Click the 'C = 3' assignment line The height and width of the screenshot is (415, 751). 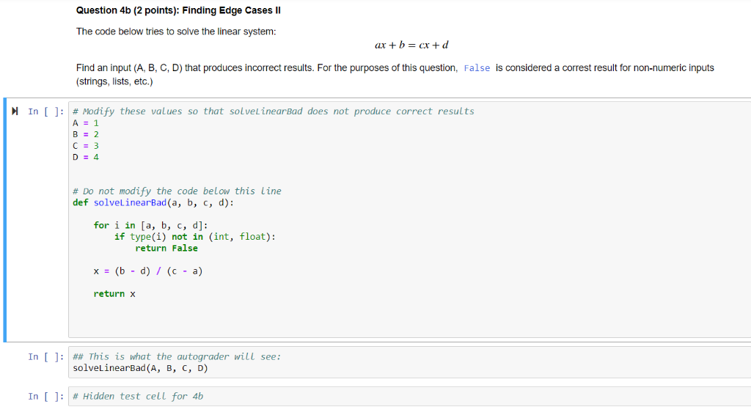tap(86, 146)
